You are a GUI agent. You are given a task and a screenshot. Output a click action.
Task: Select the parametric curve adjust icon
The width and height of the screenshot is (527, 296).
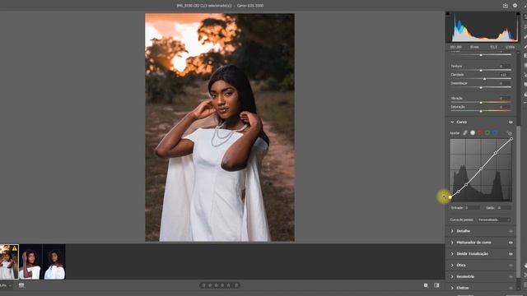coord(465,133)
